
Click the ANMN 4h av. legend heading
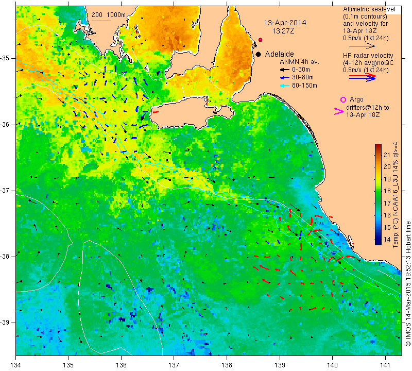pyautogui.click(x=299, y=62)
